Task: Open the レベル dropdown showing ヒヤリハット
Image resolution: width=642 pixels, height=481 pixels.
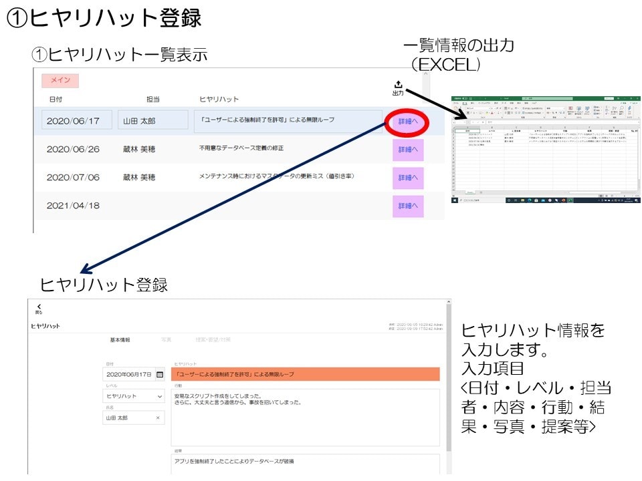Action: coord(134,396)
